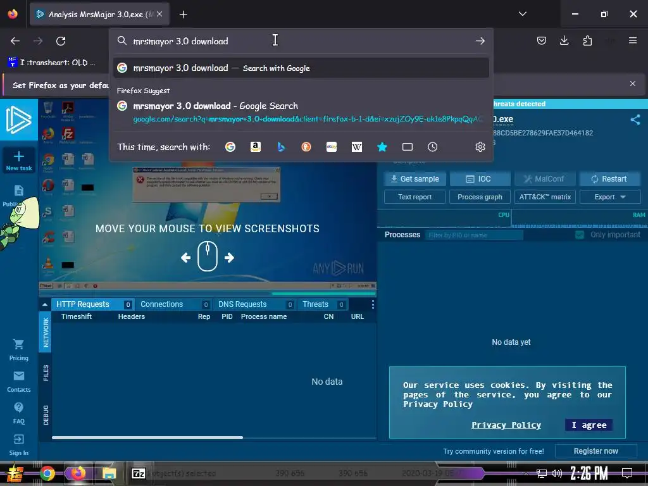Open the extensions puzzle icon

click(x=587, y=40)
